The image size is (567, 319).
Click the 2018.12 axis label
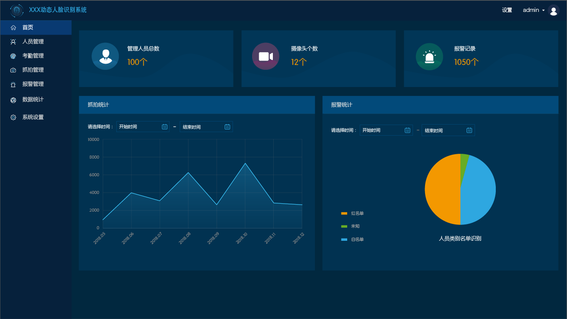(x=299, y=238)
